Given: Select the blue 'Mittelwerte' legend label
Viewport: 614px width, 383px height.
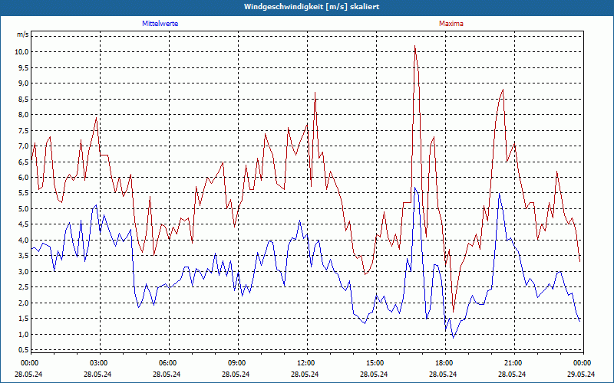Looking at the screenshot, I should pyautogui.click(x=160, y=24).
